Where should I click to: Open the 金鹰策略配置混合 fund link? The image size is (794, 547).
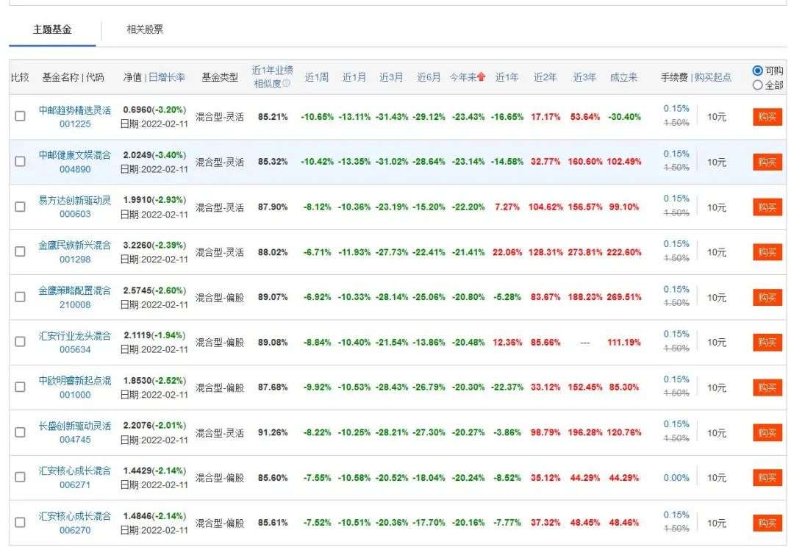pyautogui.click(x=75, y=290)
